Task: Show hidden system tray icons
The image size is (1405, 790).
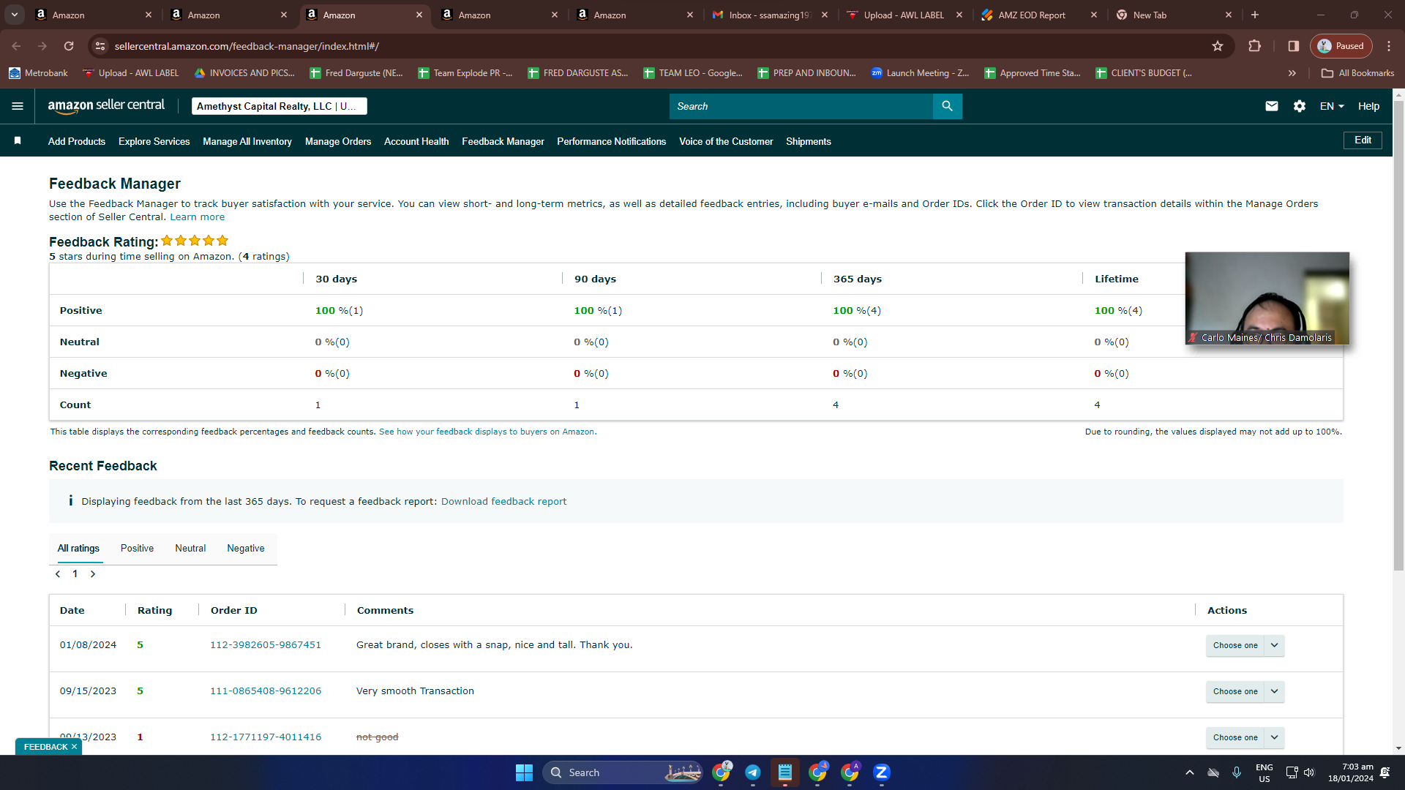Action: (x=1190, y=772)
